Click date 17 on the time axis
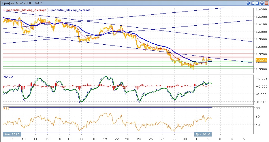 (x=81, y=139)
